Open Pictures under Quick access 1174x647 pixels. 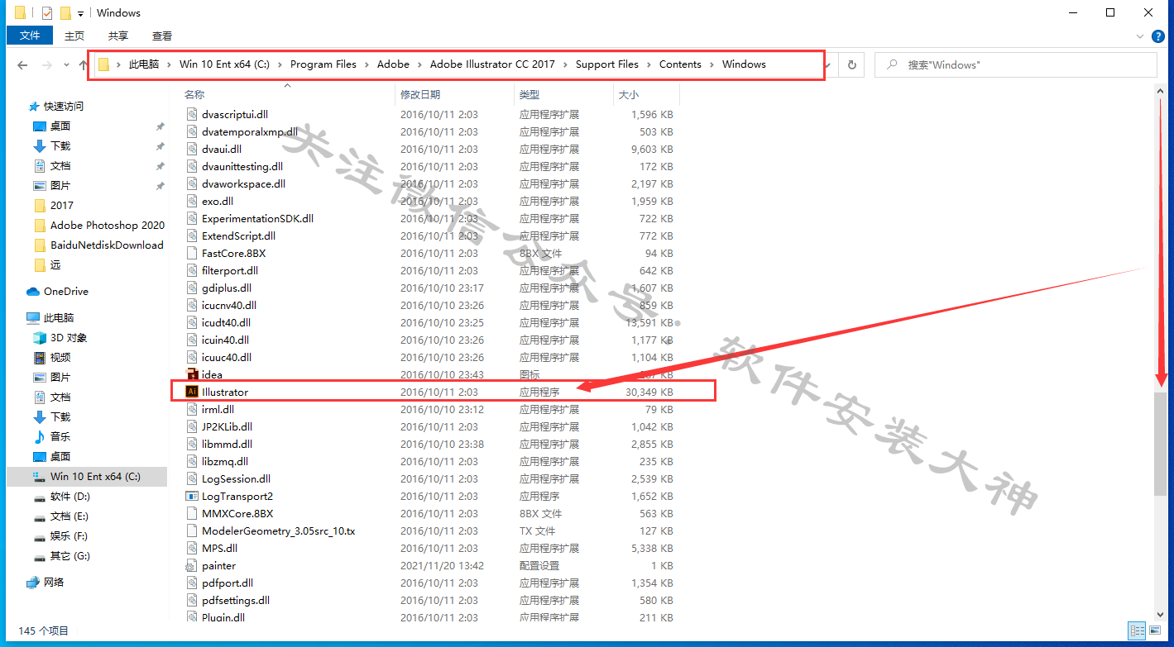coord(60,185)
